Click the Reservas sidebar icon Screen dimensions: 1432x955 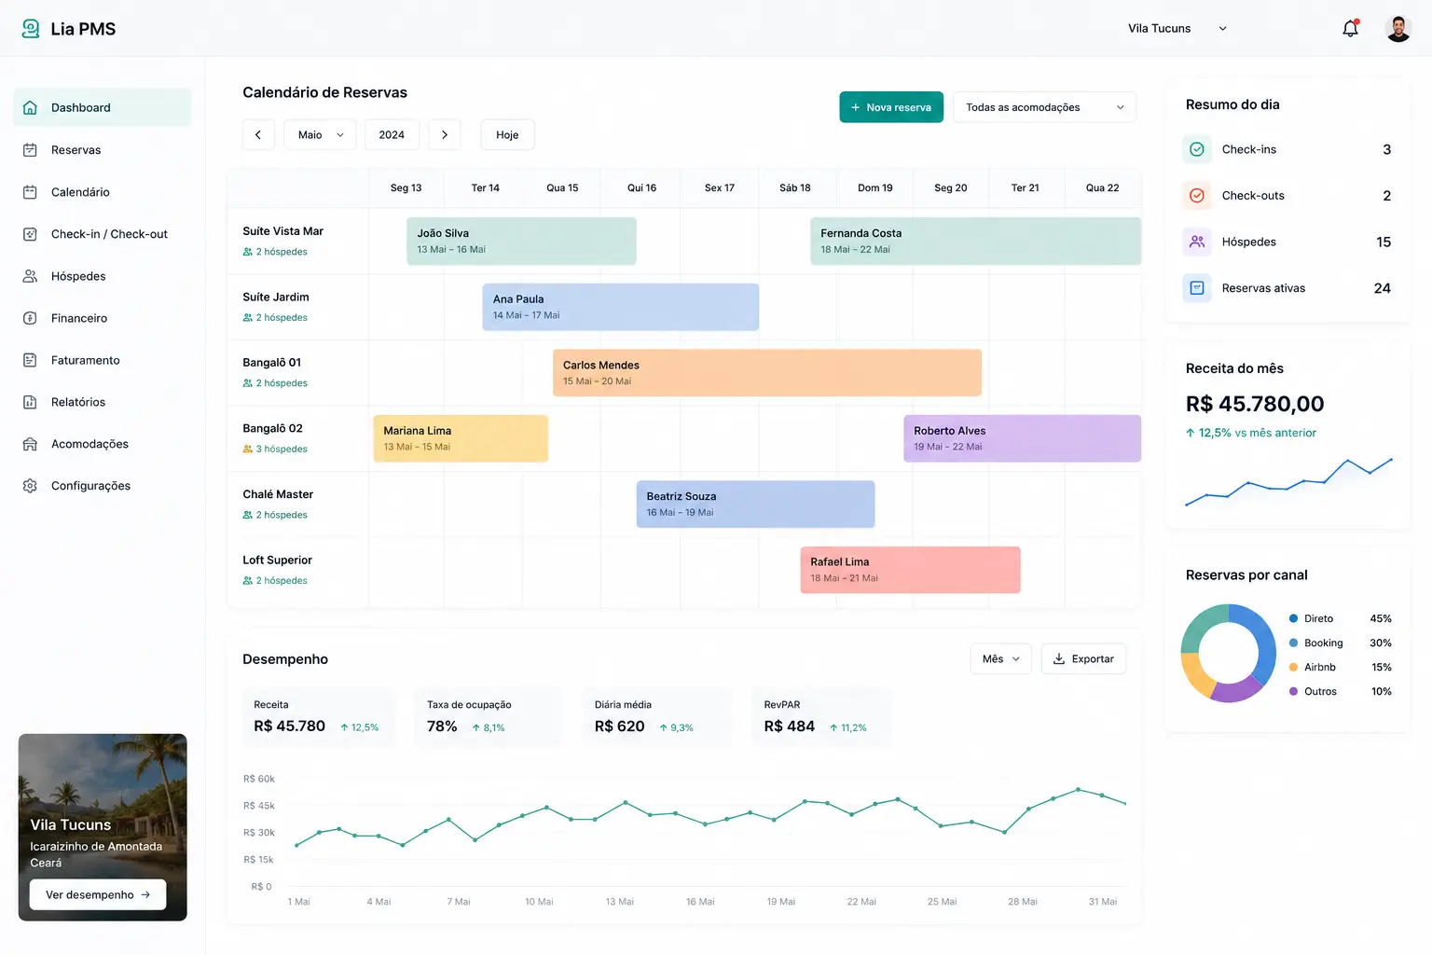click(30, 149)
